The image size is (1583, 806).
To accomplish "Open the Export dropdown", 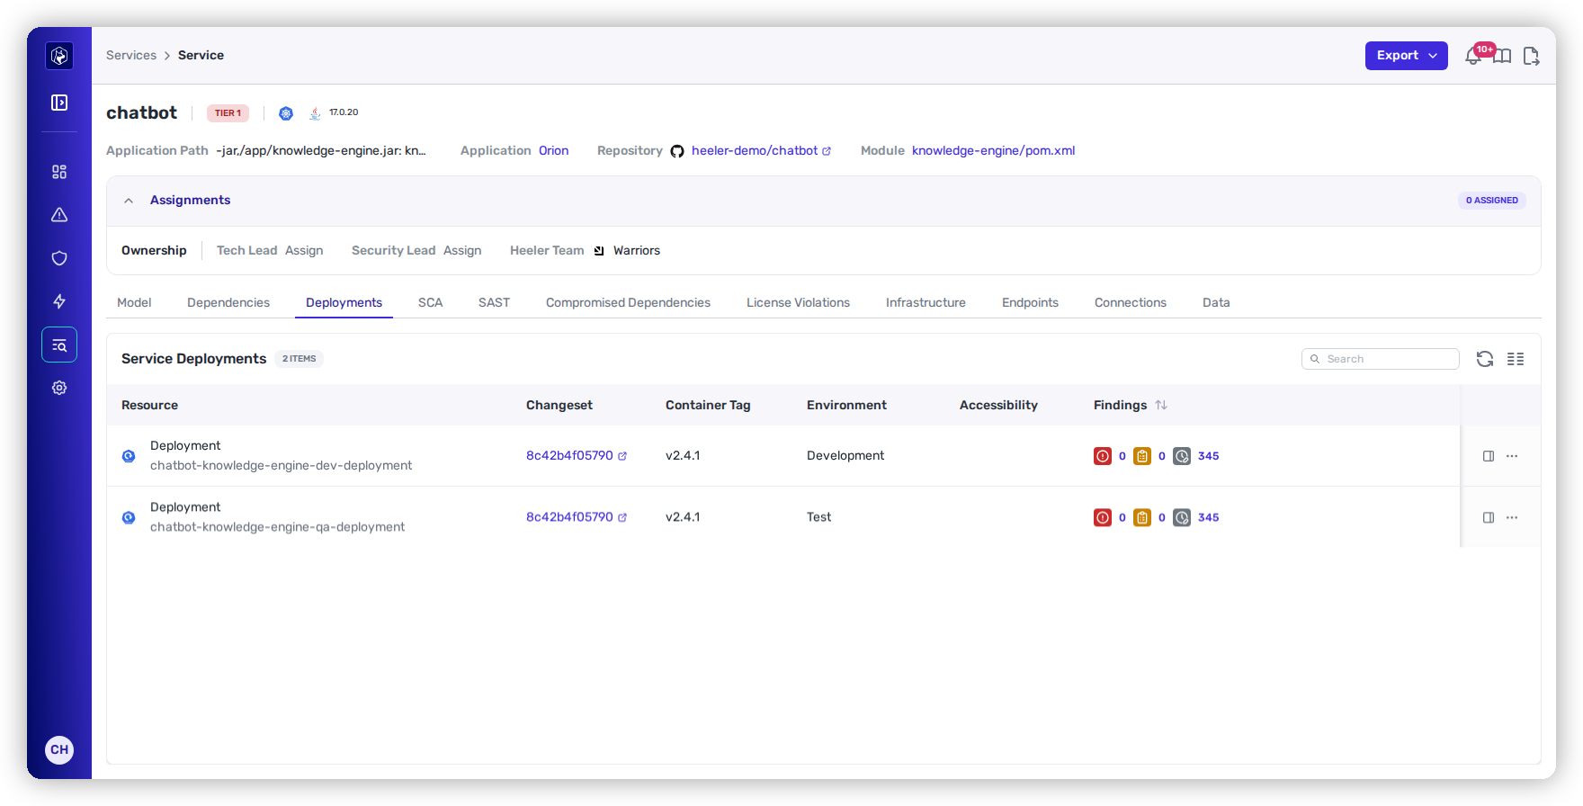I will coord(1407,56).
